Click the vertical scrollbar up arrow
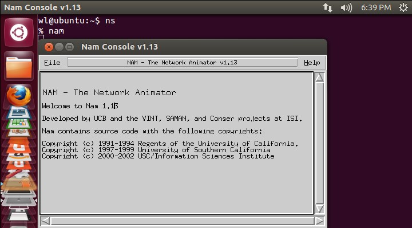412x228 pixels. (x=319, y=78)
